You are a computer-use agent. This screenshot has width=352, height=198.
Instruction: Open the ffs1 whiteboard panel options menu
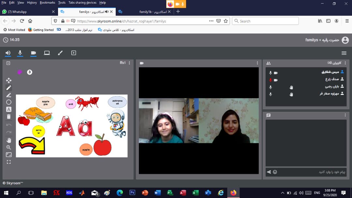[129, 63]
